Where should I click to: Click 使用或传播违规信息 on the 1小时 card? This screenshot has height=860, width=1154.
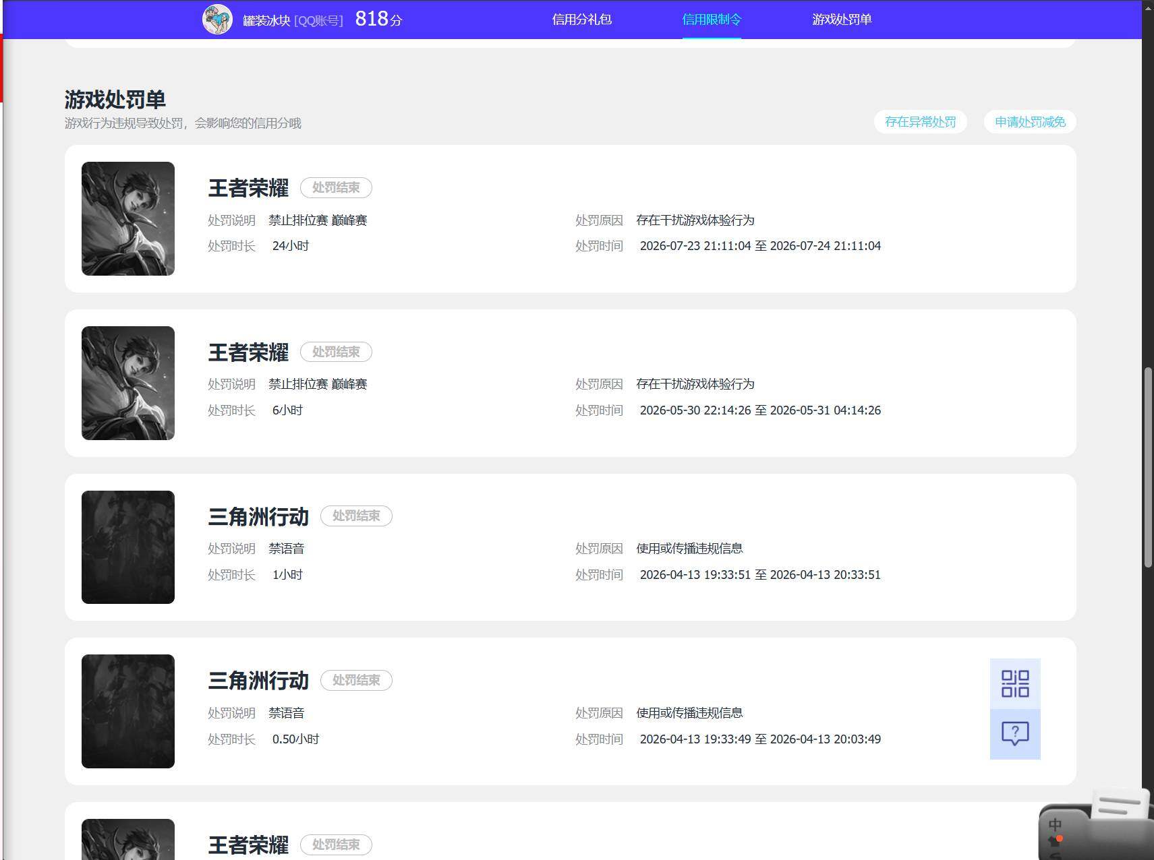click(689, 549)
